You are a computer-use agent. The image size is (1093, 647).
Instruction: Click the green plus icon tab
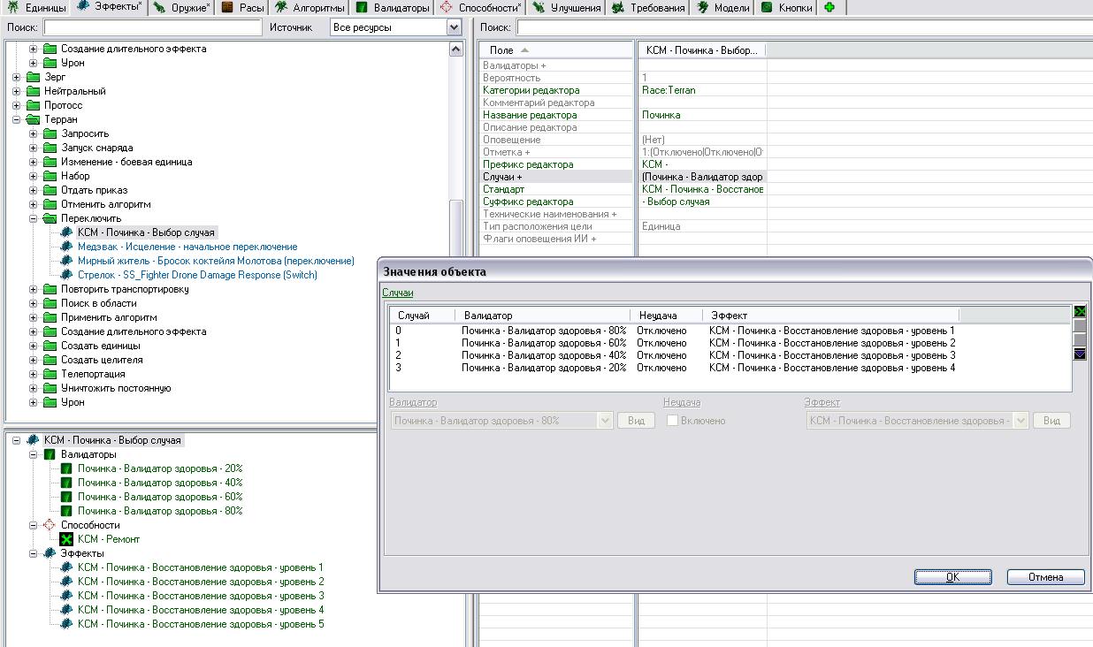[x=829, y=7]
